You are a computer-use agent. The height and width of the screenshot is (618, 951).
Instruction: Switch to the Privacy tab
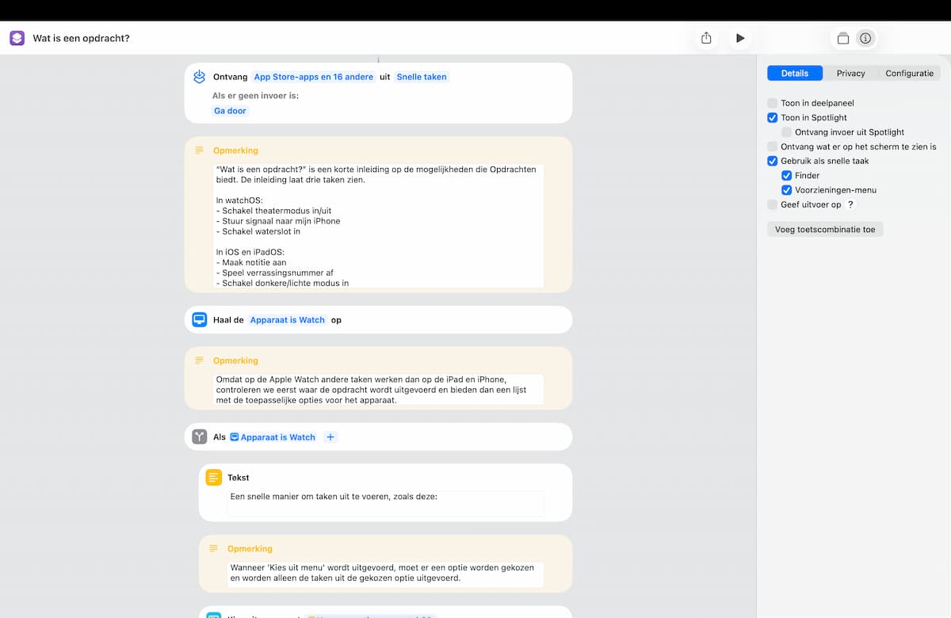pyautogui.click(x=850, y=73)
